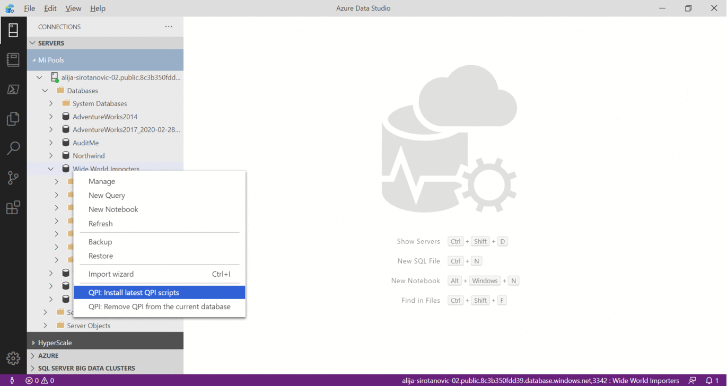The height and width of the screenshot is (386, 727).
Task: Collapse the Mi Pools server group
Action: click(x=34, y=60)
